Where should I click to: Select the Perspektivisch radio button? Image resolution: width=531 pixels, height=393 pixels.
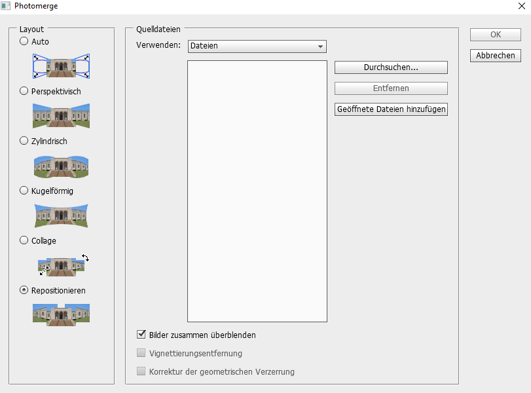point(24,91)
